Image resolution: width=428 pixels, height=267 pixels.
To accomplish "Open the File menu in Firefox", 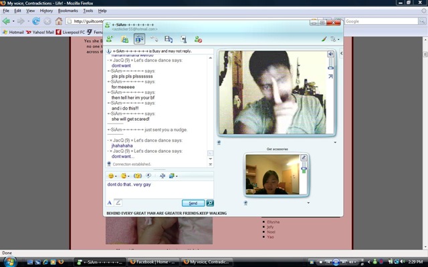I will point(6,11).
